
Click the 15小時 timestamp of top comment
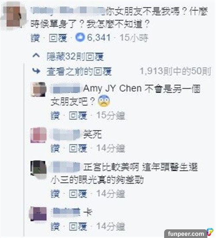coord(134,38)
